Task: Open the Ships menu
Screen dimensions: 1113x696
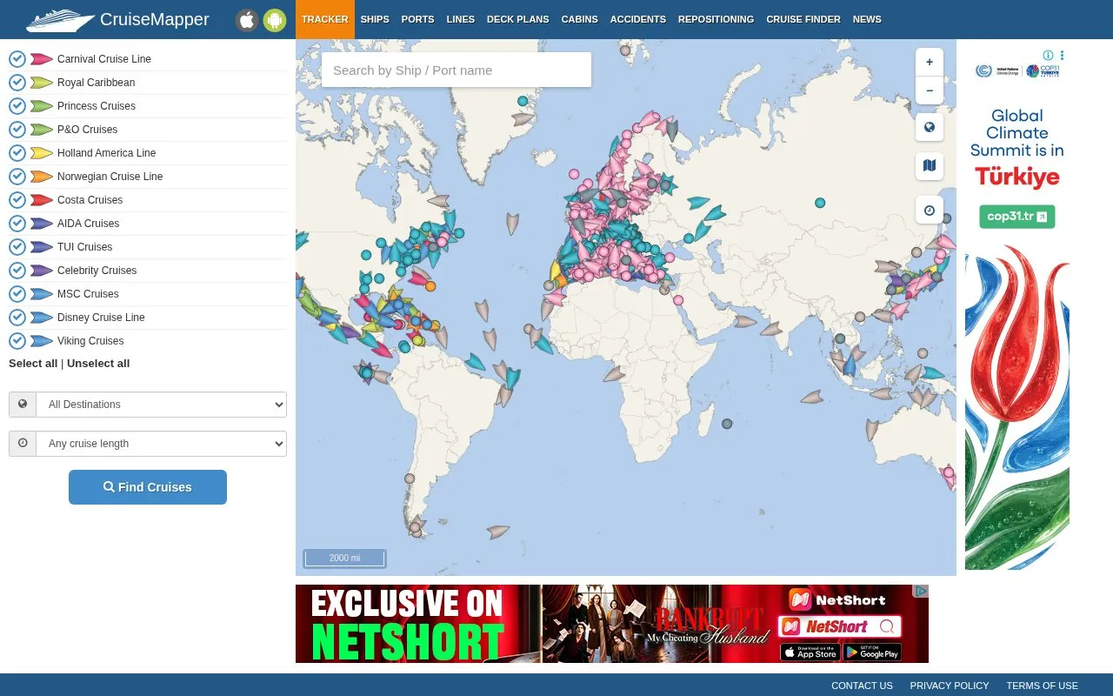Action: pos(375,19)
